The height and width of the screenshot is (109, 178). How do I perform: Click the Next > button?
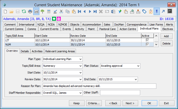[x=130, y=103]
